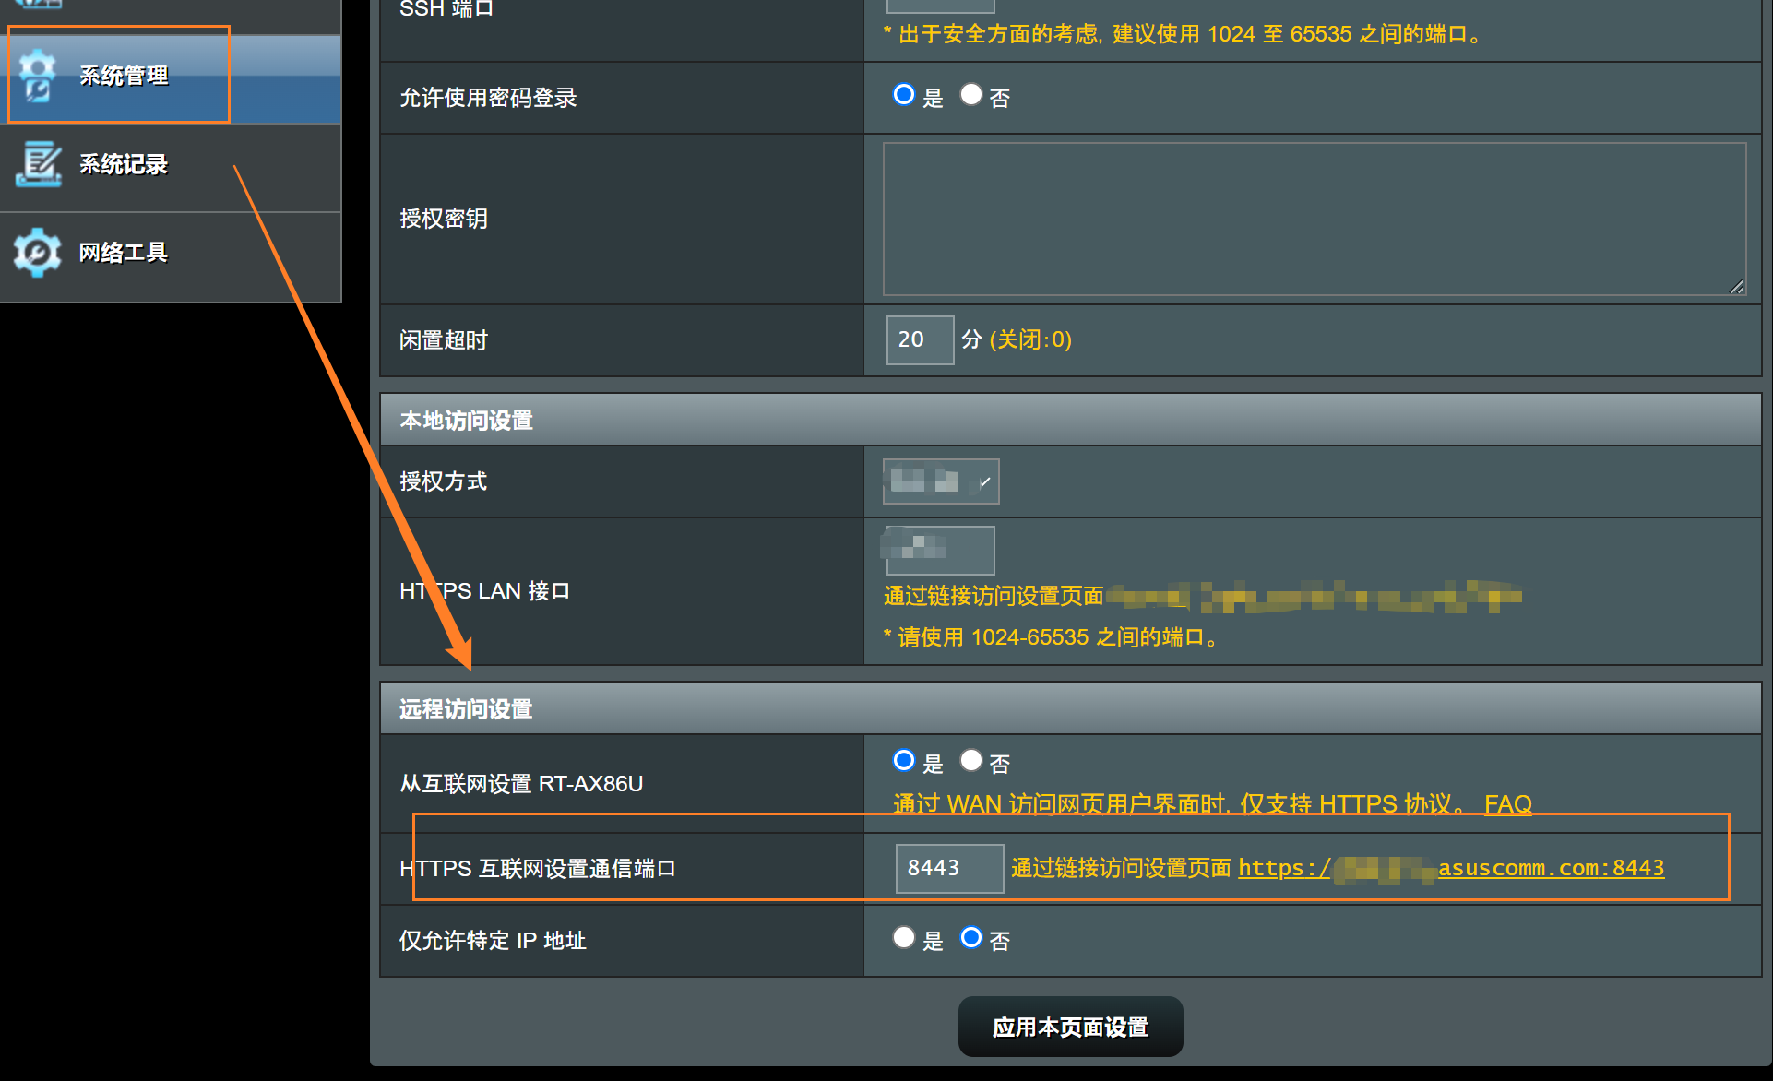This screenshot has height=1081, width=1773.
Task: Click the 授权方式 label
Action: pyautogui.click(x=444, y=481)
